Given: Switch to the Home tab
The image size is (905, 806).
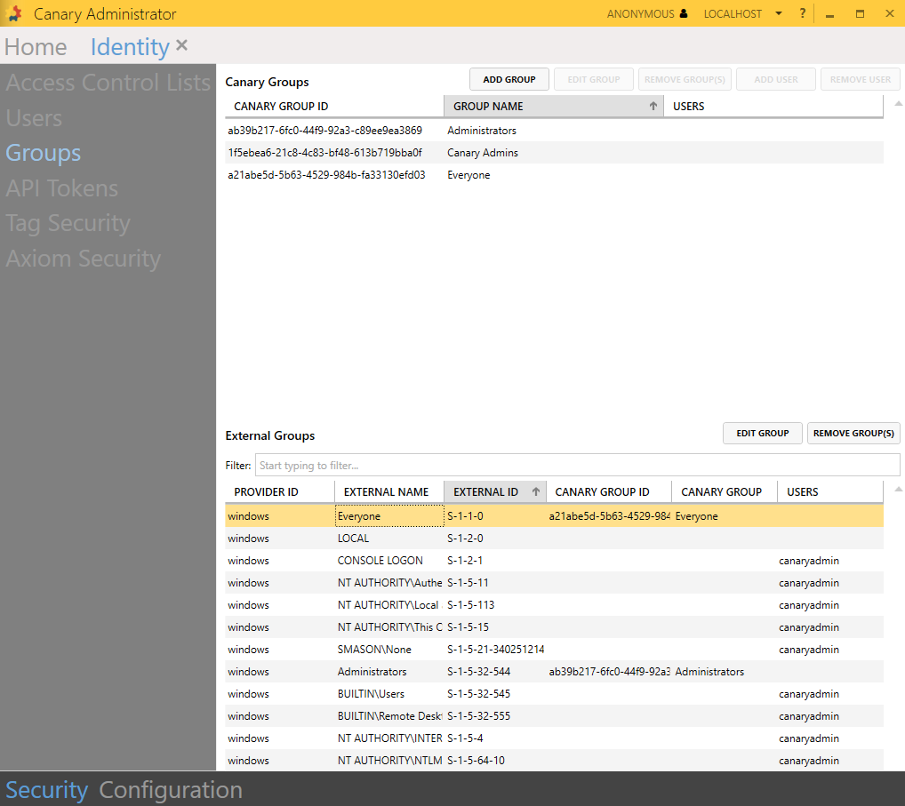Looking at the screenshot, I should tap(36, 47).
